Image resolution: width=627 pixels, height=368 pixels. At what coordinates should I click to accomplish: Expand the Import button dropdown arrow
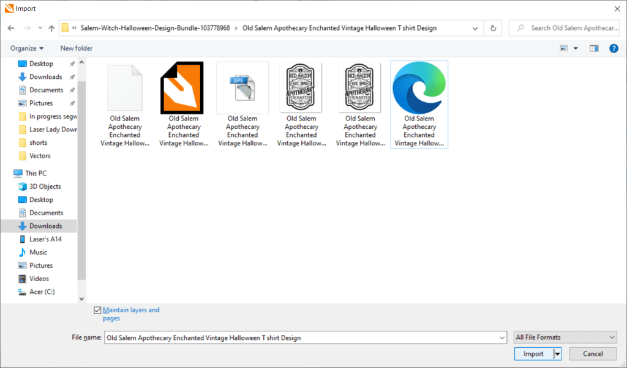coord(557,354)
